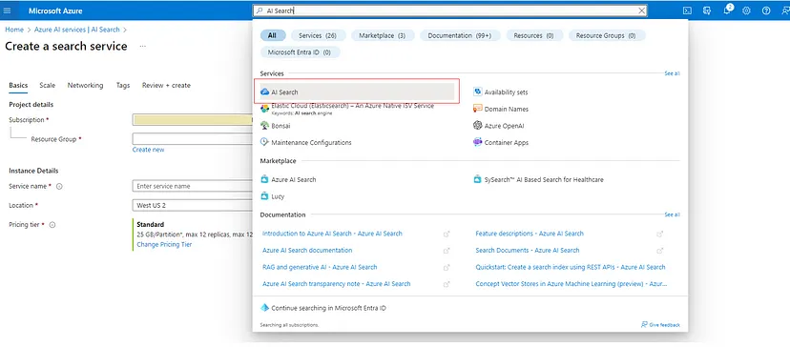Open portal settings gear
This screenshot has width=790, height=347.
(x=747, y=10)
